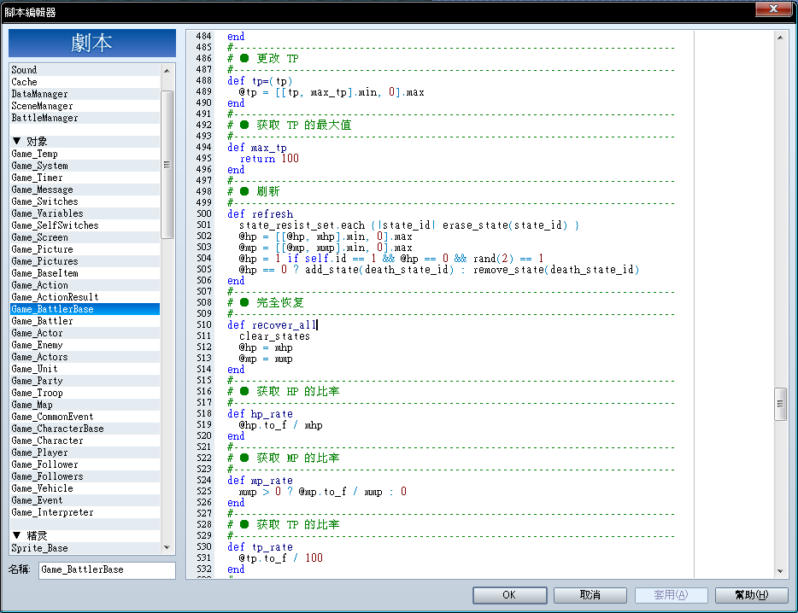Select Game_SelfSwitches in script list
This screenshot has height=613, width=798.
click(85, 225)
